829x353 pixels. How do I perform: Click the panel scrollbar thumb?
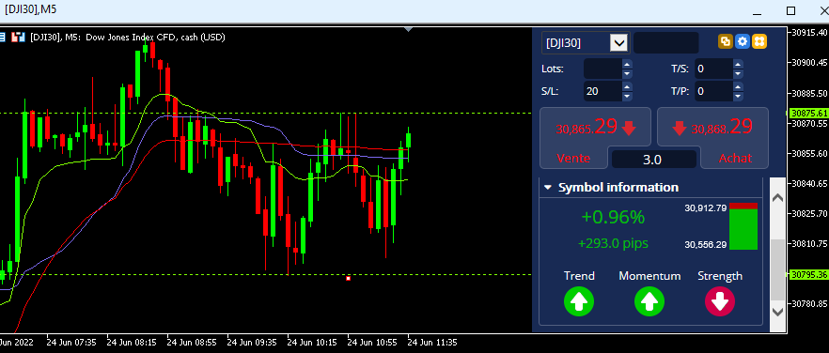tap(777, 269)
